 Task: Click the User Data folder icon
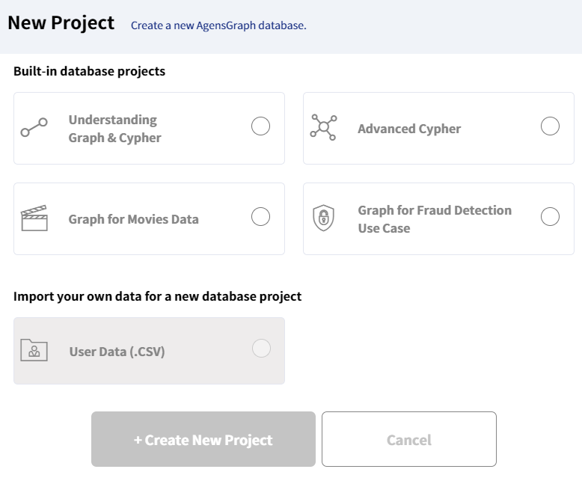(x=34, y=350)
